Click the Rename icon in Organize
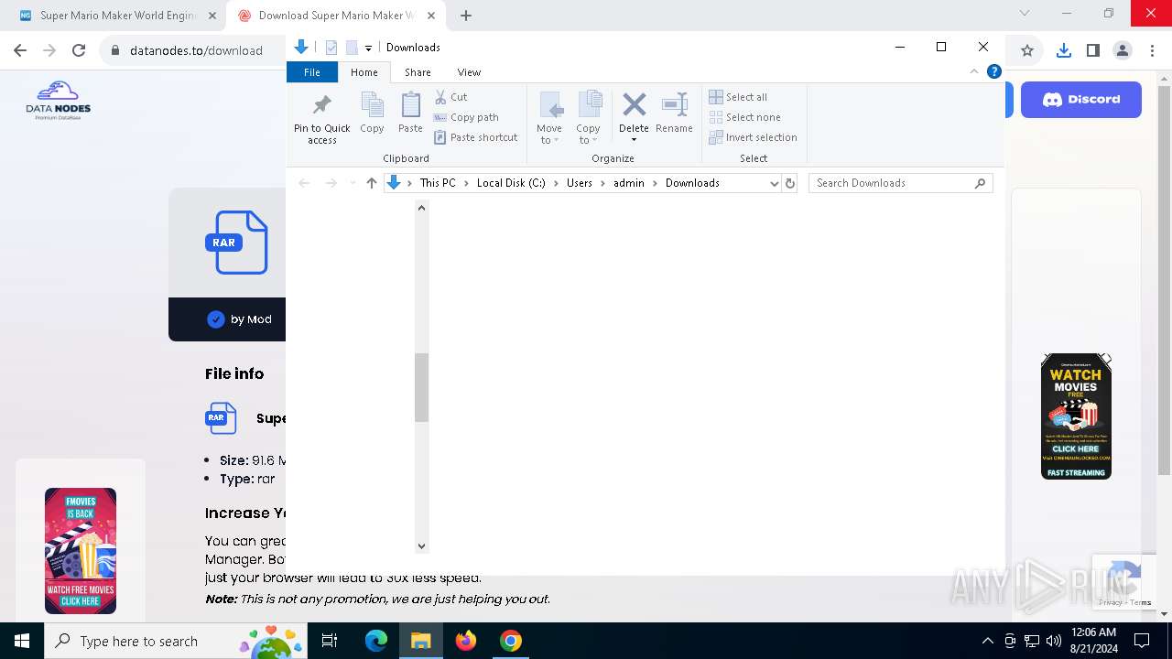 674,104
